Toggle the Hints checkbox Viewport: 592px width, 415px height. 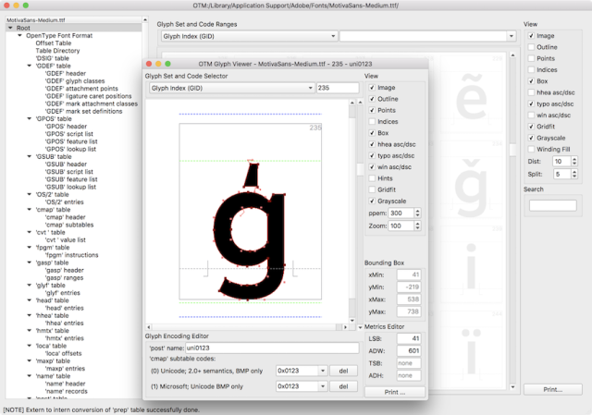click(x=371, y=177)
